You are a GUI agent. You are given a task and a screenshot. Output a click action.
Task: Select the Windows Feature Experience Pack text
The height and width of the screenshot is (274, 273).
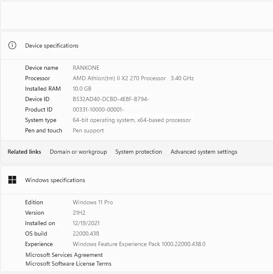[139, 244]
